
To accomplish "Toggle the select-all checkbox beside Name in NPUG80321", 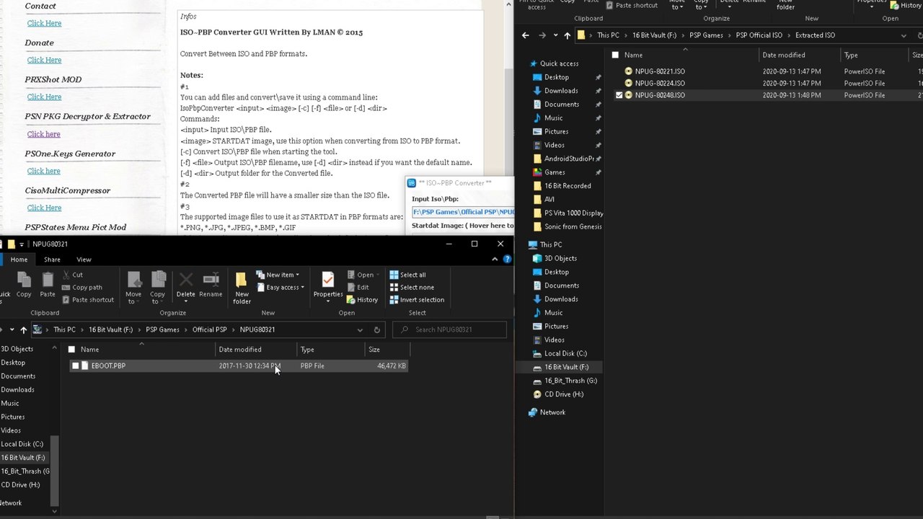I will [71, 350].
